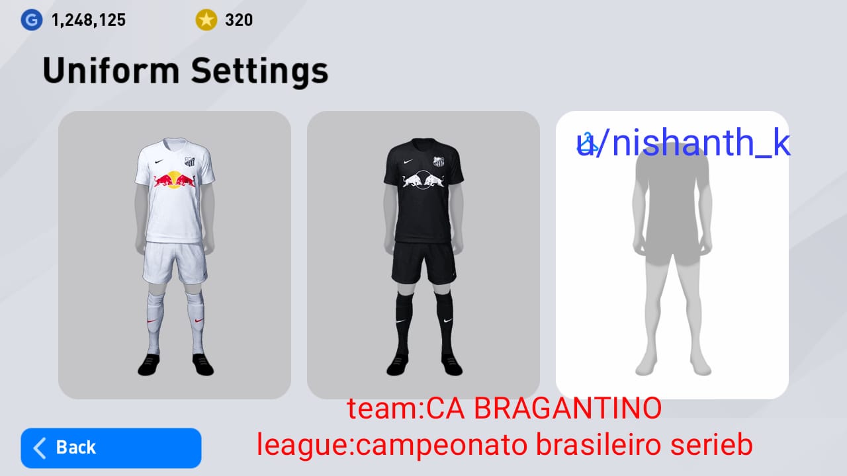Click the 320 coin balance
Image resolution: width=847 pixels, height=476 pixels.
tap(239, 20)
